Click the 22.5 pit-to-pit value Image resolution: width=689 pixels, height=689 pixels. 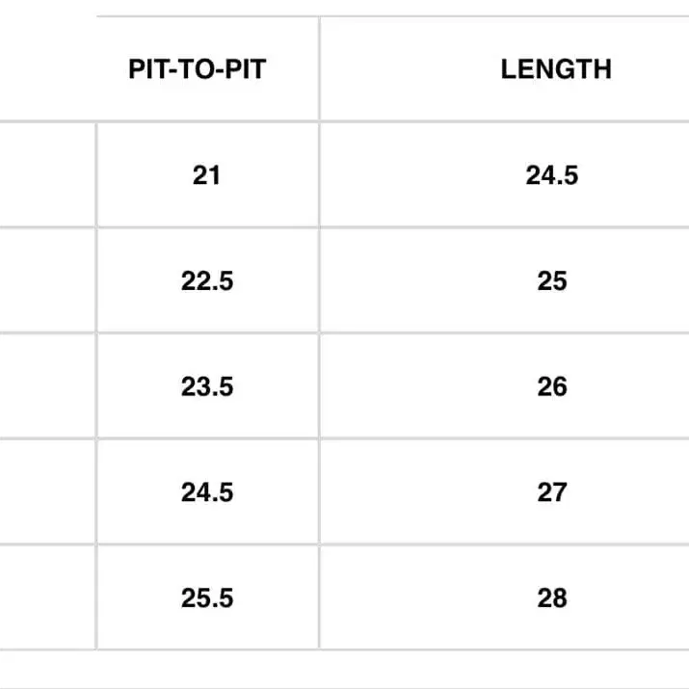click(208, 280)
